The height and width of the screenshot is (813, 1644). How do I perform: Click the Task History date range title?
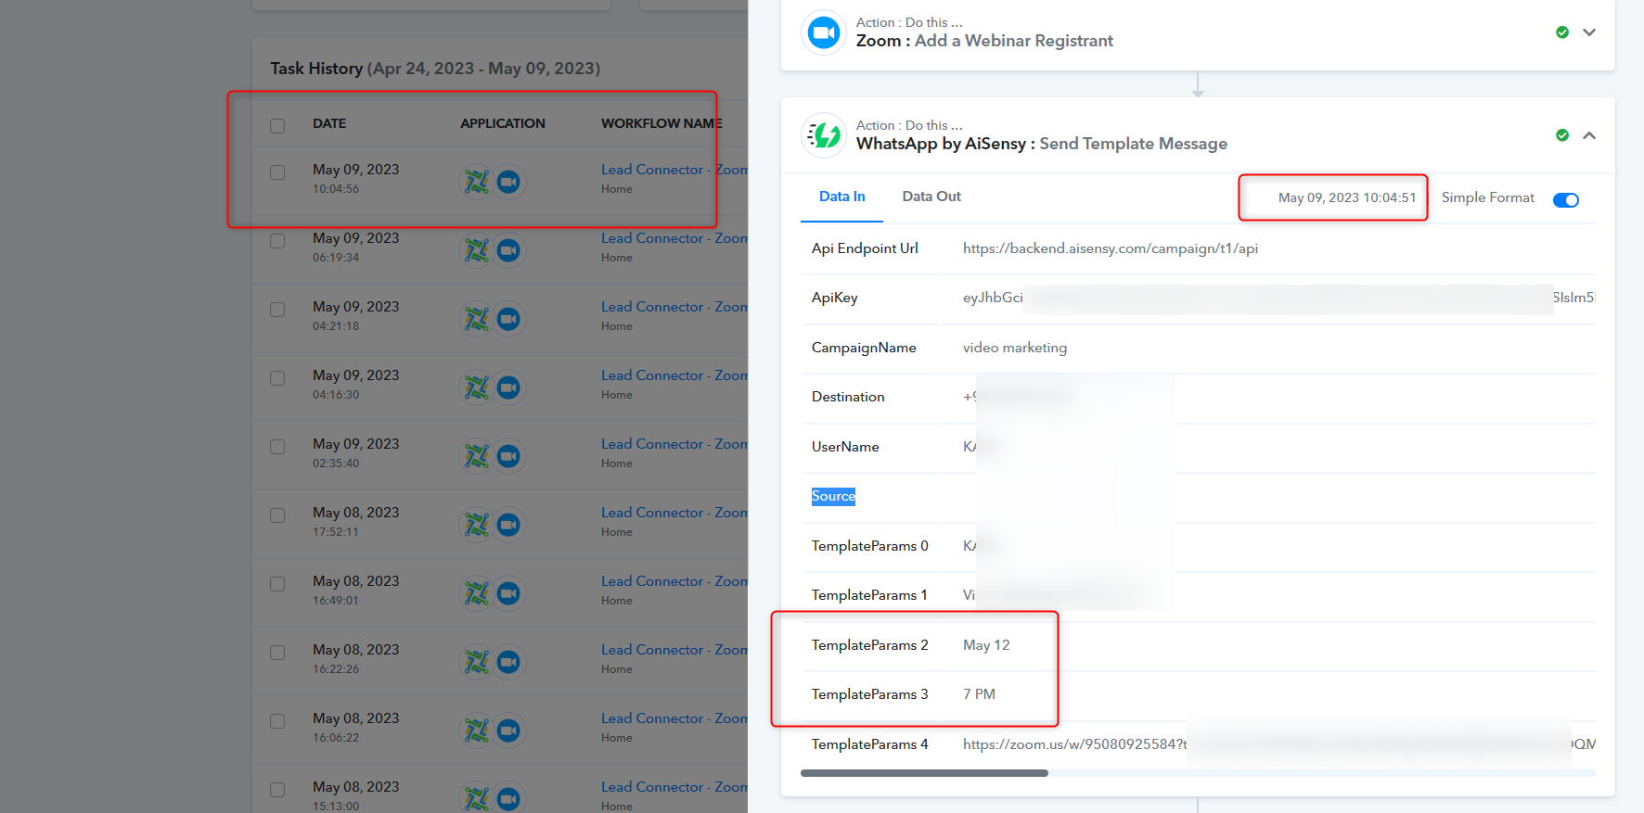point(435,69)
